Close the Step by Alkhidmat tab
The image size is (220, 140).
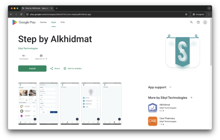pos(52,8)
